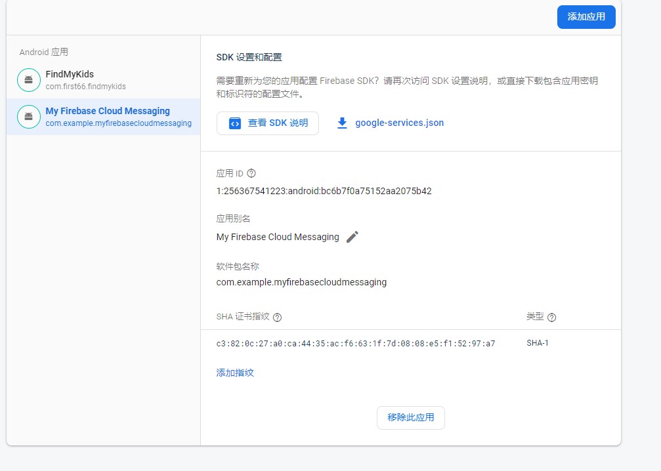Click the download icon next to google-services.json
Screen dimensions: 661x471
pos(342,123)
